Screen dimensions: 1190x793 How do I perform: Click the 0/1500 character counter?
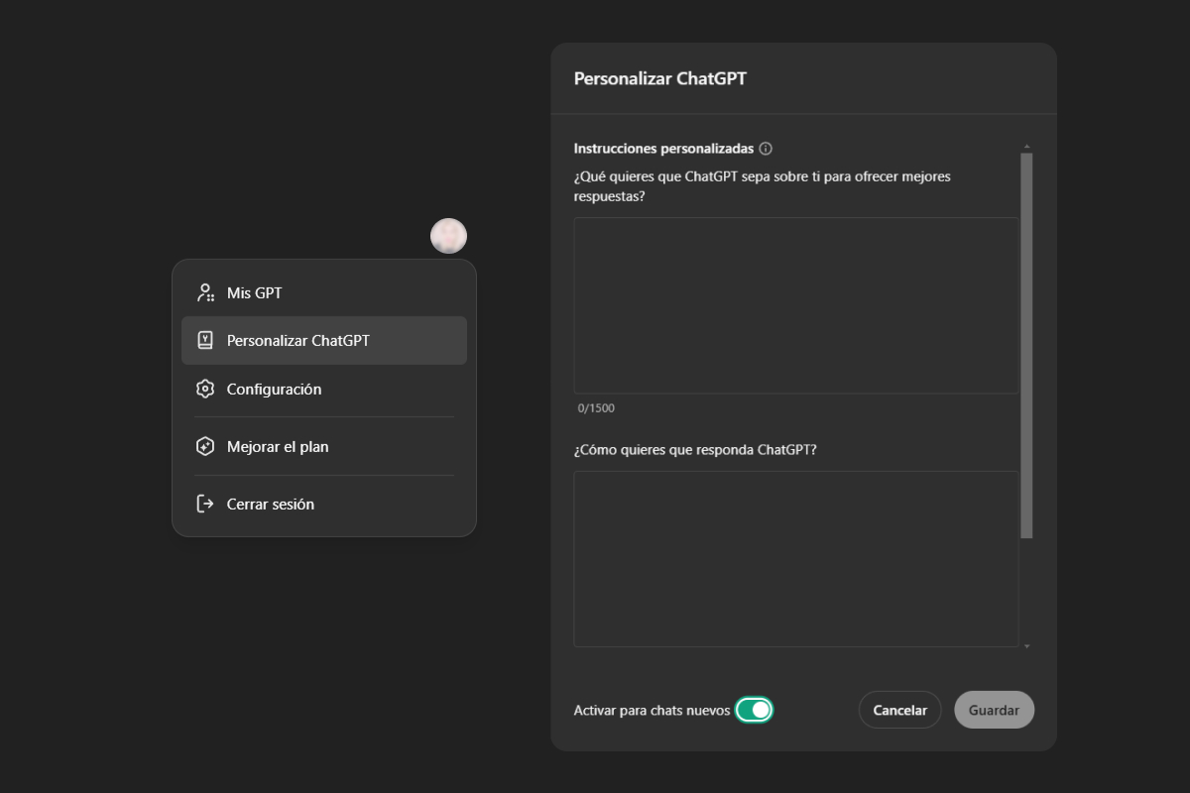point(596,408)
